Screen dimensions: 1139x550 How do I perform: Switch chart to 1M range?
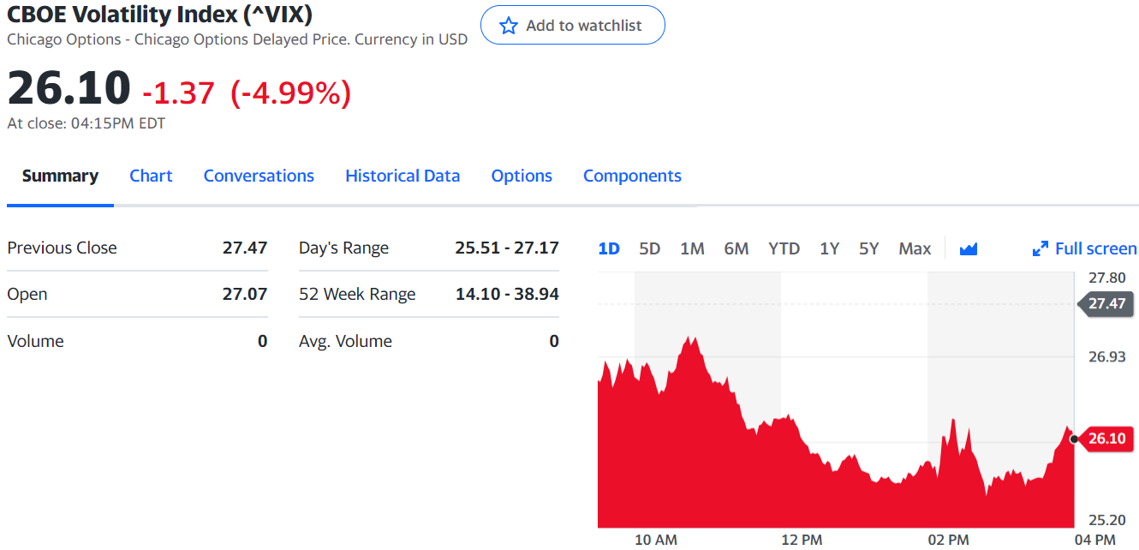(x=692, y=248)
